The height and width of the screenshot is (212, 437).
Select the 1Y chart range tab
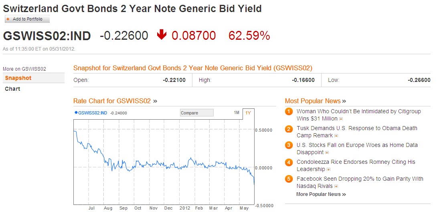(x=248, y=113)
